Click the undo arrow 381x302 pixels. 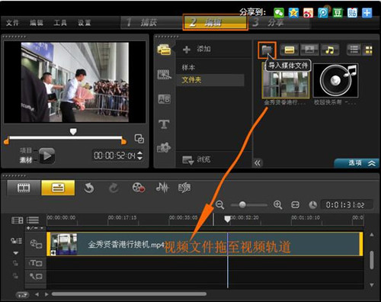click(89, 188)
